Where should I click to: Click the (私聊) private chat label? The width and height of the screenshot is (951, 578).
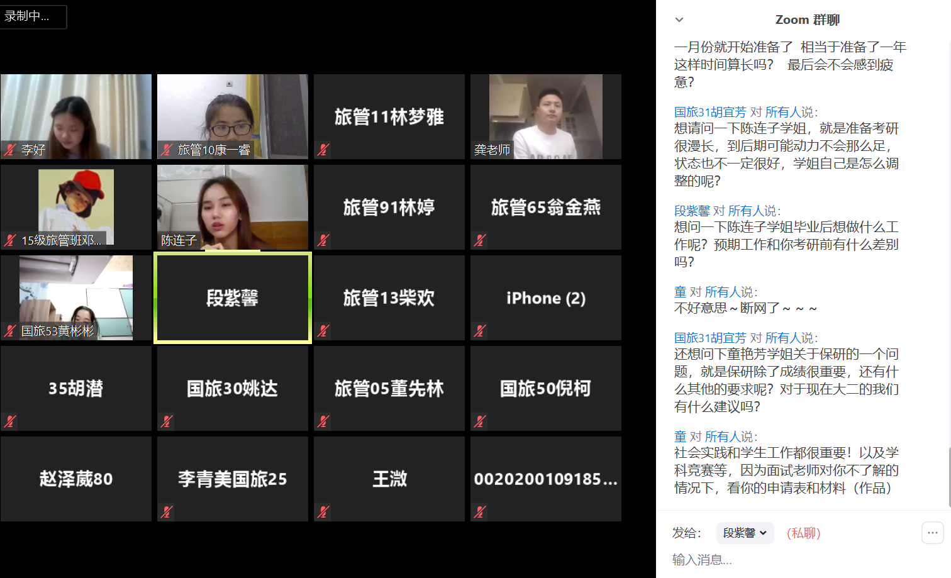coord(804,533)
